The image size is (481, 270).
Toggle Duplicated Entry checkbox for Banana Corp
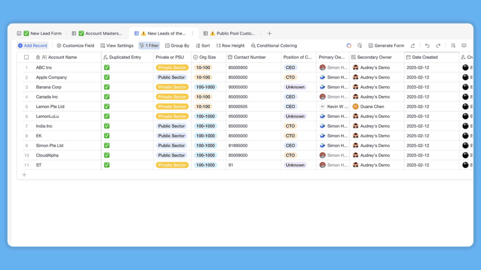tap(107, 87)
